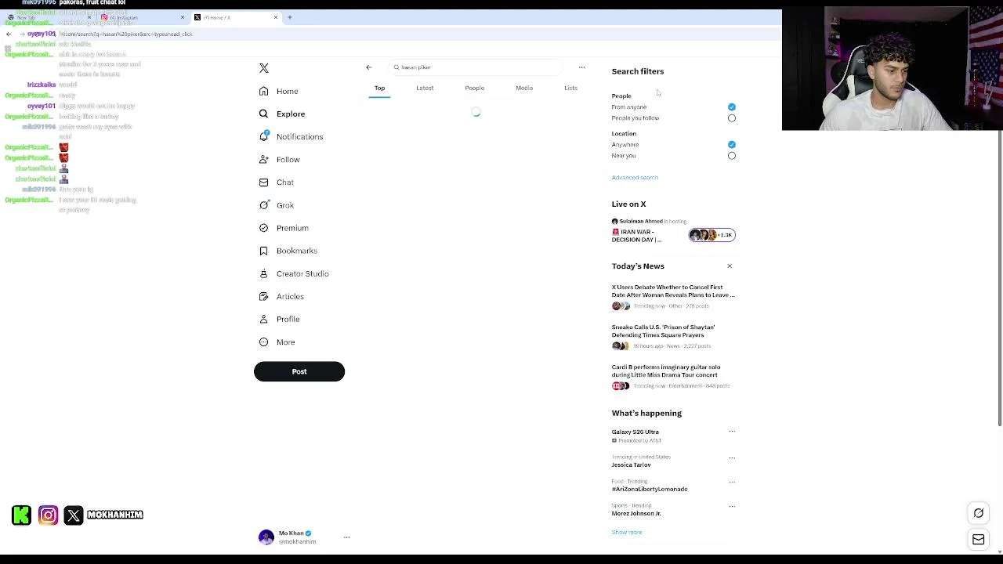Open the Messages floating icon at bottom right
Image resolution: width=1003 pixels, height=564 pixels.
[x=979, y=540]
